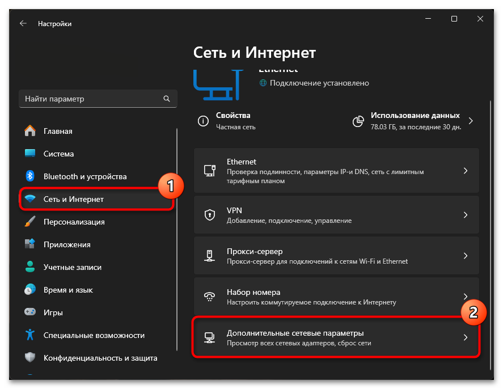
Task: Click the Специальные возможности accessibility icon
Action: (x=30, y=335)
